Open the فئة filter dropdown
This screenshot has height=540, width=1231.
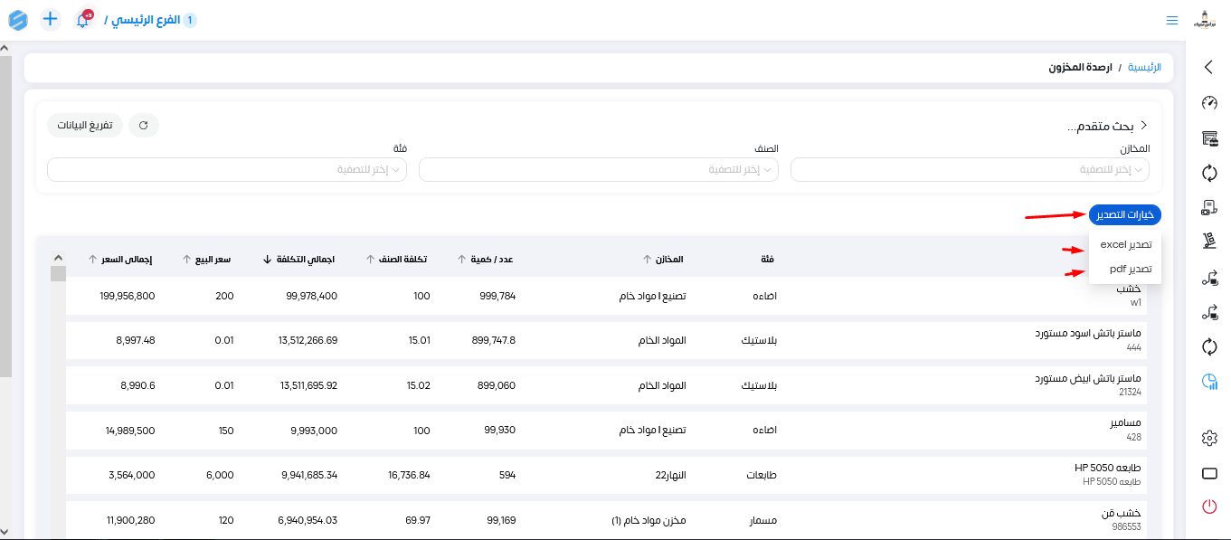pyautogui.click(x=226, y=170)
